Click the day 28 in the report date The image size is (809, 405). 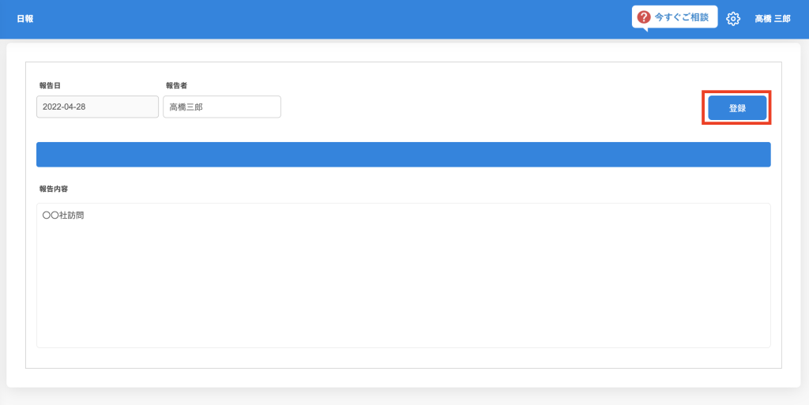(81, 107)
